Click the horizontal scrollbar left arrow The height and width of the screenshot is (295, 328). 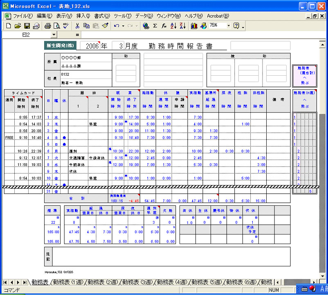(x=278, y=282)
